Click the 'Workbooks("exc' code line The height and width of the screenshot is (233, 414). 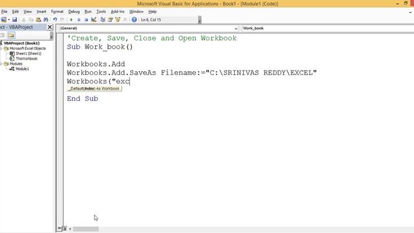click(98, 82)
